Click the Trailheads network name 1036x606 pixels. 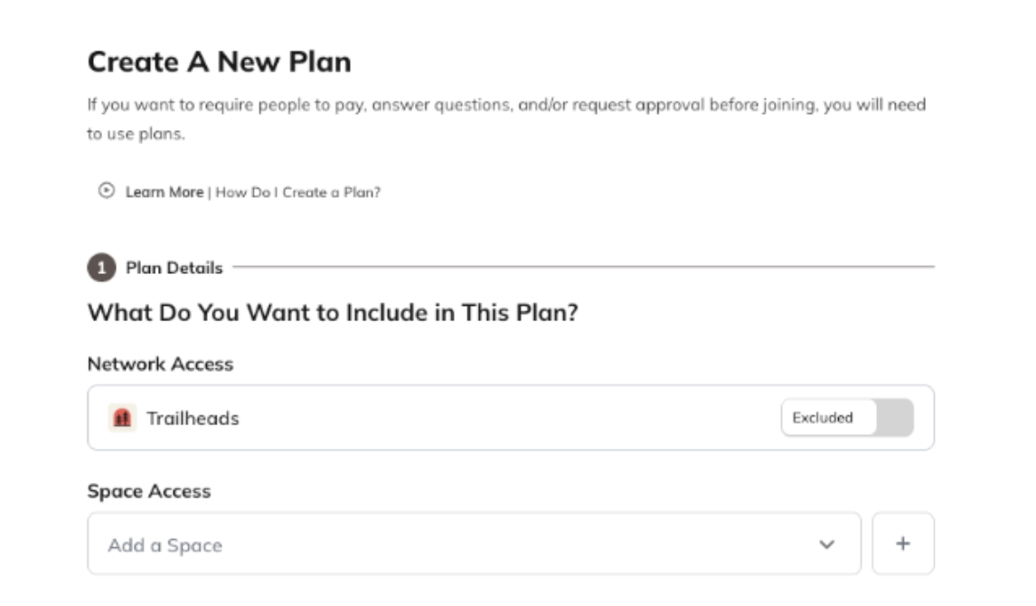pos(193,418)
